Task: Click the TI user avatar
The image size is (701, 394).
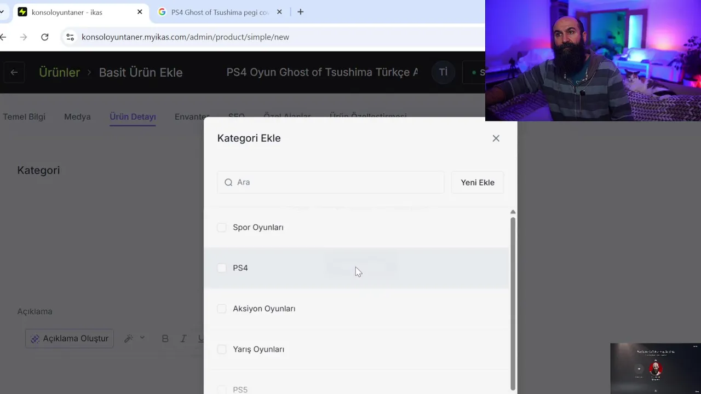Action: pyautogui.click(x=443, y=72)
